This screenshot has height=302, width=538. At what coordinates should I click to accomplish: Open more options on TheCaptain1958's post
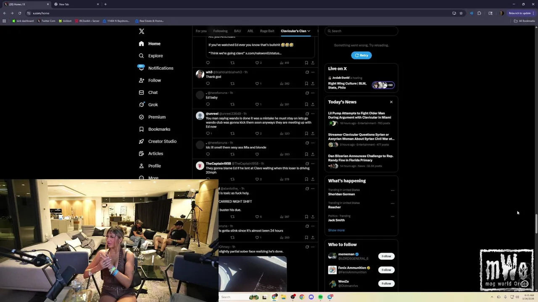tap(312, 164)
